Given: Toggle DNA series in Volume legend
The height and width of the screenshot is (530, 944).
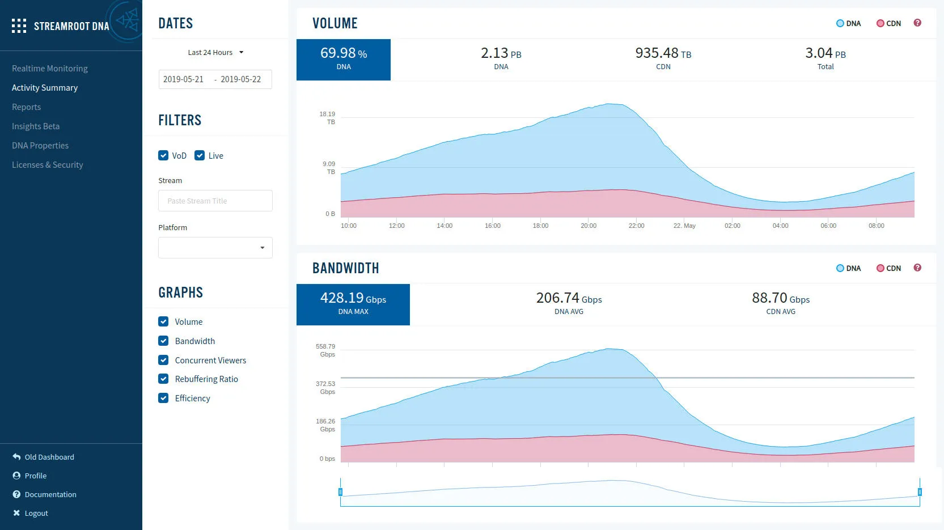Looking at the screenshot, I should point(848,23).
